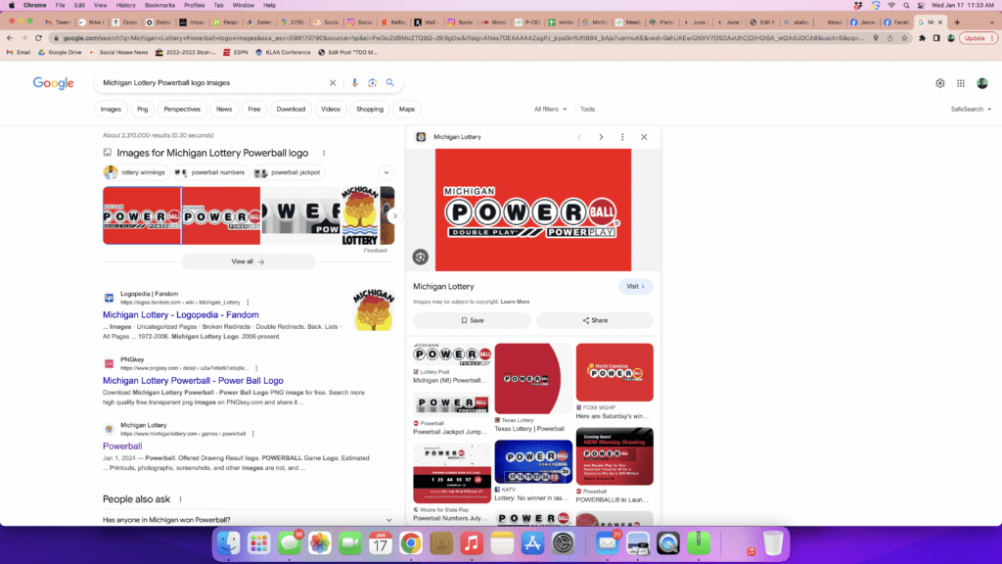Click the Visit button for Michigan Lottery
The image size is (1002, 564).
pyautogui.click(x=635, y=287)
